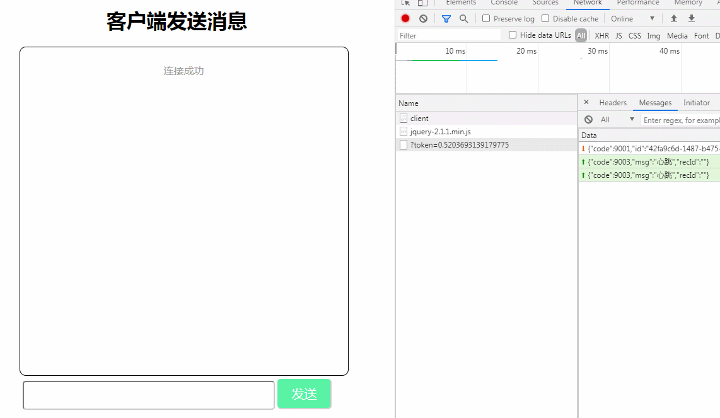Image resolution: width=720 pixels, height=418 pixels.
Task: Open the network filter funnel icon
Action: 446,18
